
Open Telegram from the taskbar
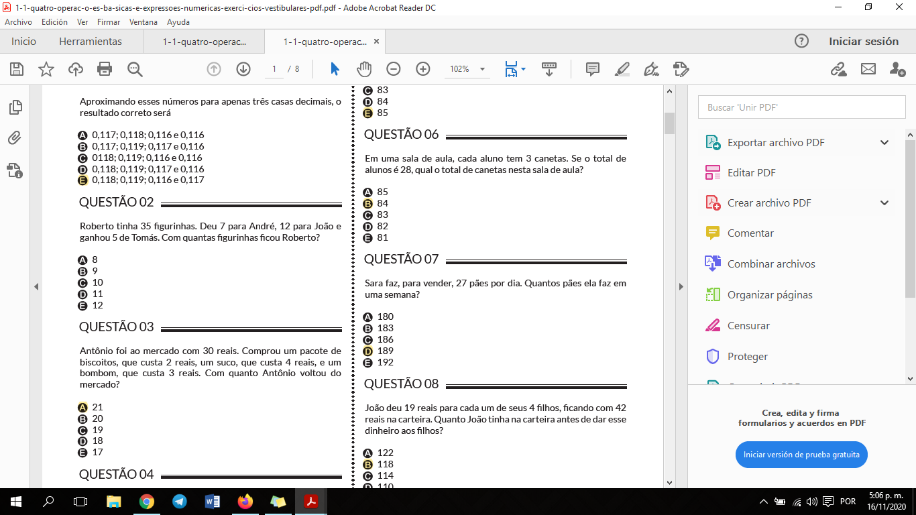pyautogui.click(x=179, y=502)
